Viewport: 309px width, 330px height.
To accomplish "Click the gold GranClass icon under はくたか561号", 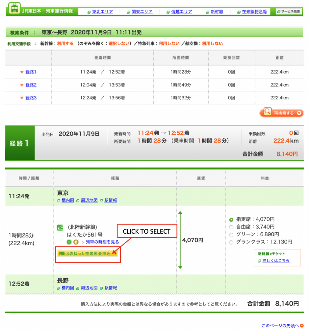I will coord(76,242).
